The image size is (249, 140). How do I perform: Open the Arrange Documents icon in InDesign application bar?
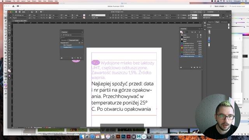[41, 12]
